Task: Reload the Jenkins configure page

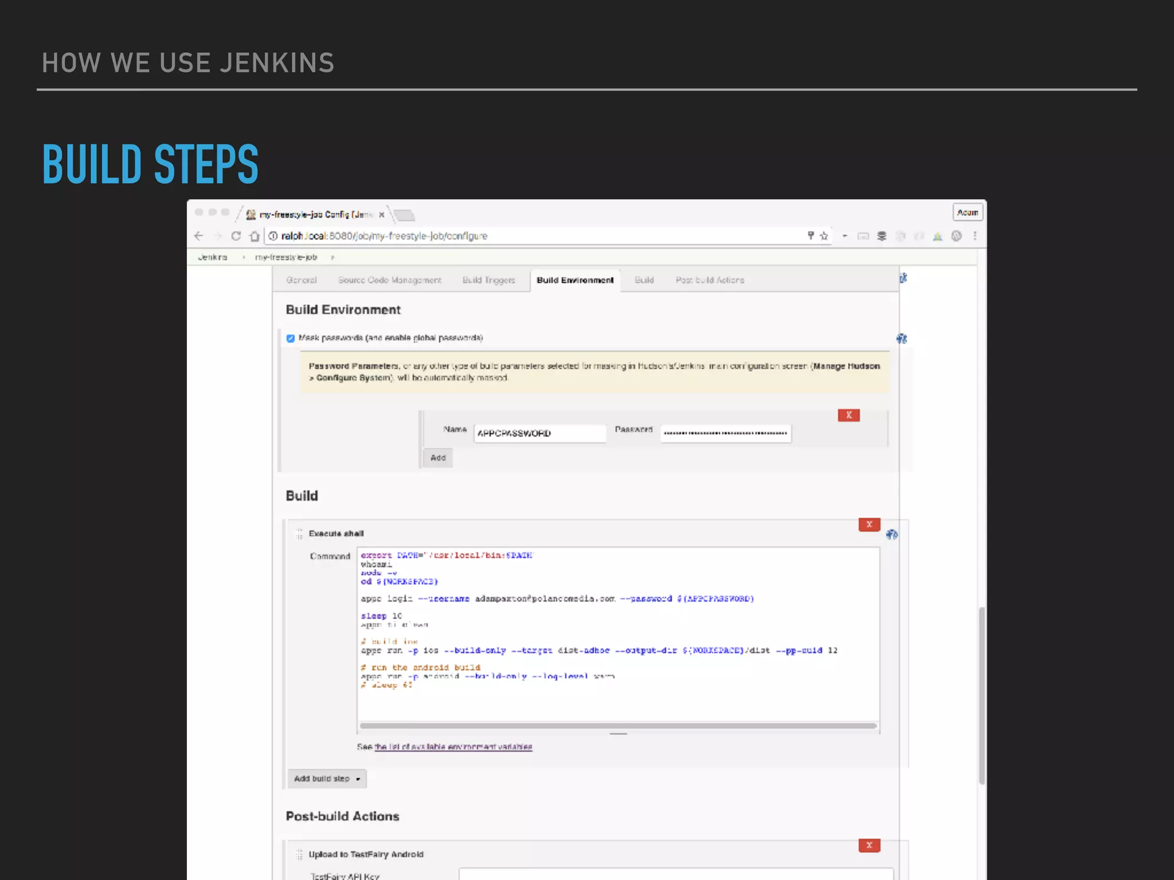Action: click(236, 236)
